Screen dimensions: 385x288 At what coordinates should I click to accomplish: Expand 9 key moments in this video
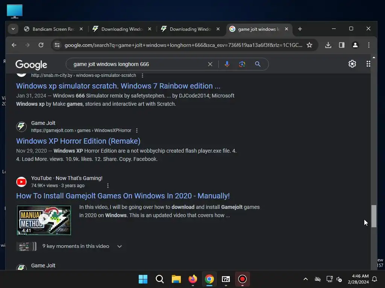pyautogui.click(x=119, y=246)
